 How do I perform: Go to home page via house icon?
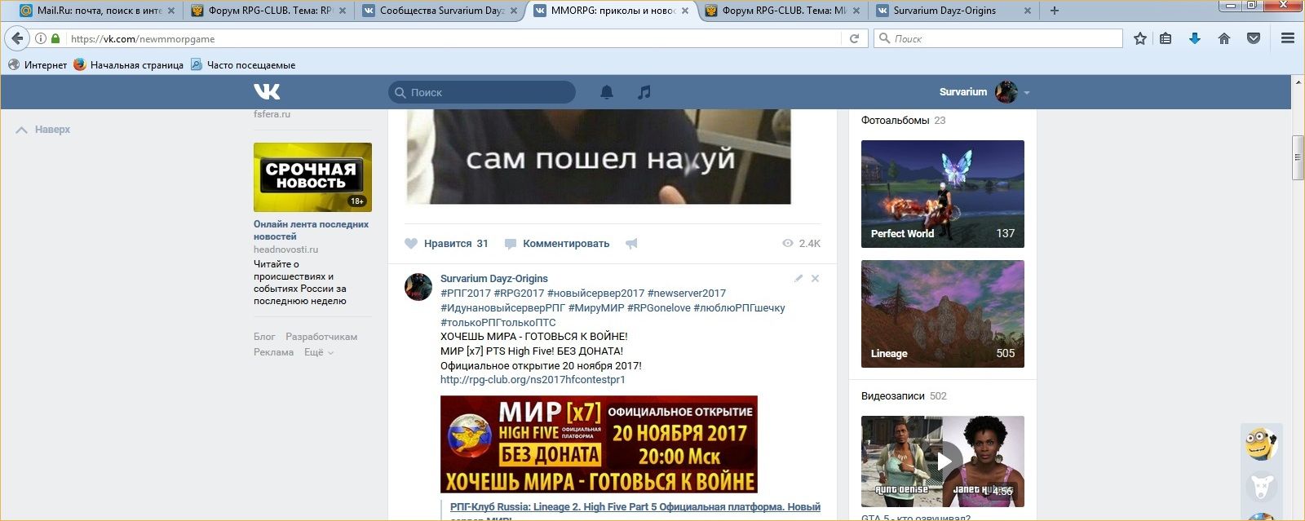click(1224, 38)
